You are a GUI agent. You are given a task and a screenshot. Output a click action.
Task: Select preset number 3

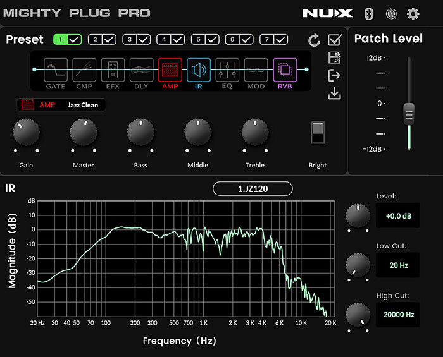click(x=129, y=39)
